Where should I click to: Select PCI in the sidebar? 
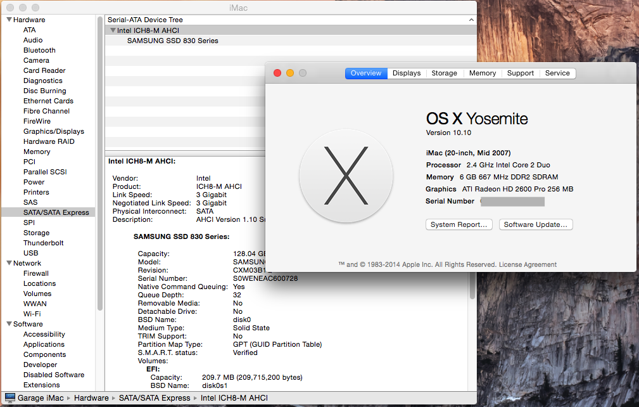pyautogui.click(x=29, y=162)
